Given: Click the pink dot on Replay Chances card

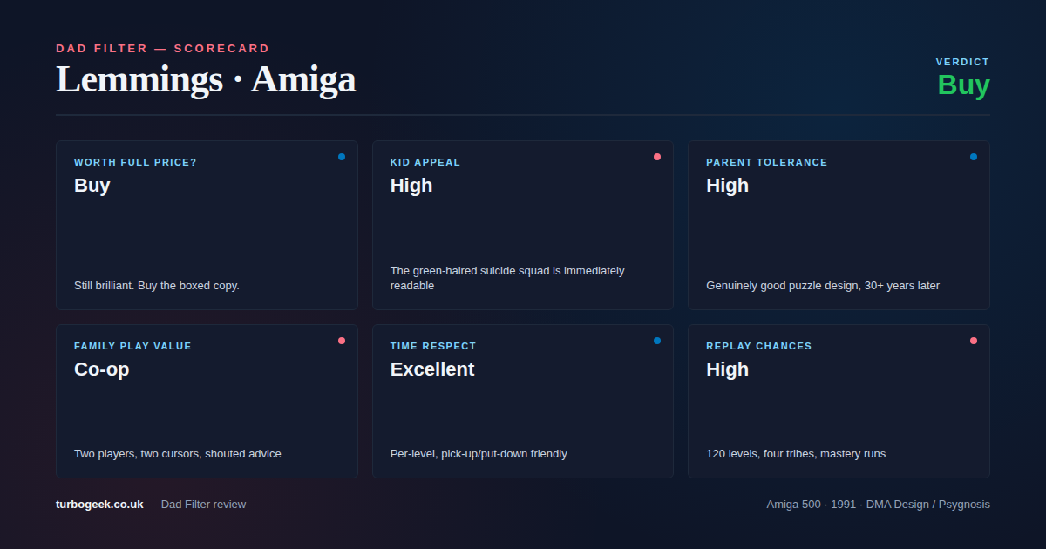Looking at the screenshot, I should point(974,341).
